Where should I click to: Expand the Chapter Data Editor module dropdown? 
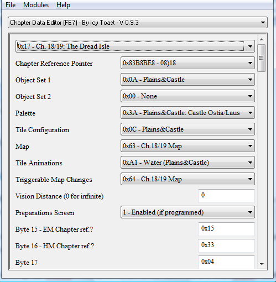point(138,23)
